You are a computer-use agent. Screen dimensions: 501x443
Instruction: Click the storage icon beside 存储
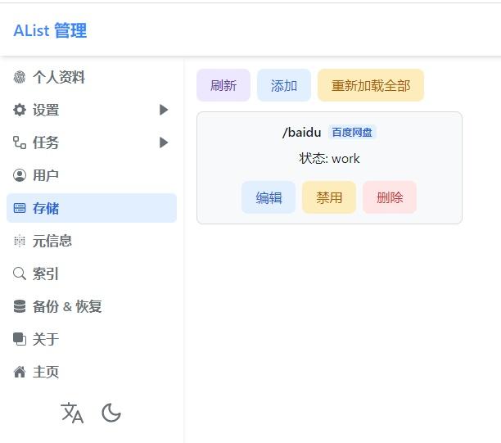click(x=20, y=208)
